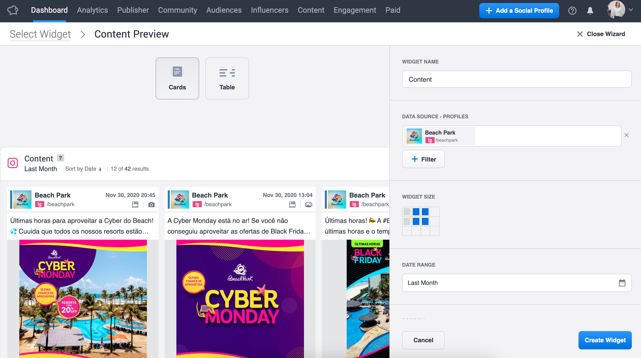Select the top-left cell of the widget size grid
Viewport: 641px width, 358px height.
pyautogui.click(x=407, y=211)
